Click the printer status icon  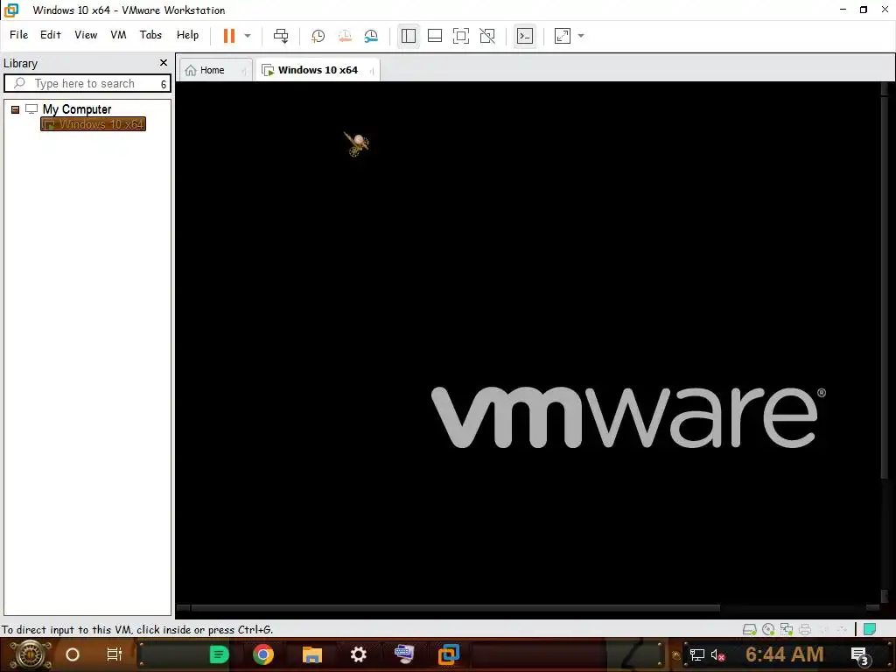pyautogui.click(x=805, y=630)
